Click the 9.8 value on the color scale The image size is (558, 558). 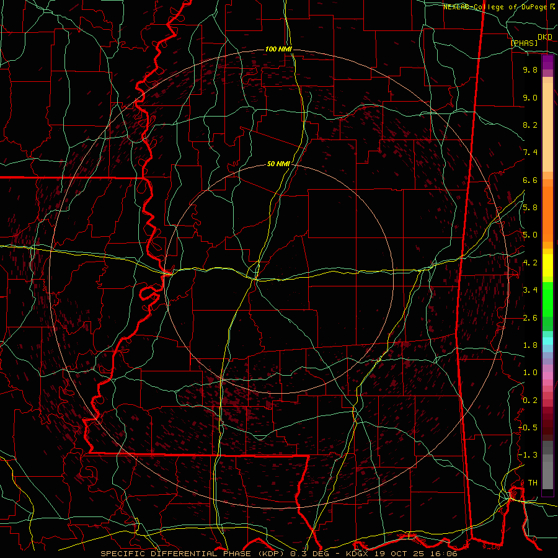[530, 69]
